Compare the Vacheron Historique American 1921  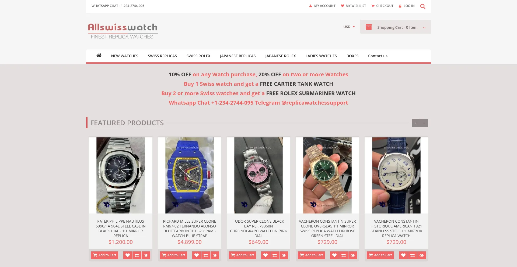413,255
